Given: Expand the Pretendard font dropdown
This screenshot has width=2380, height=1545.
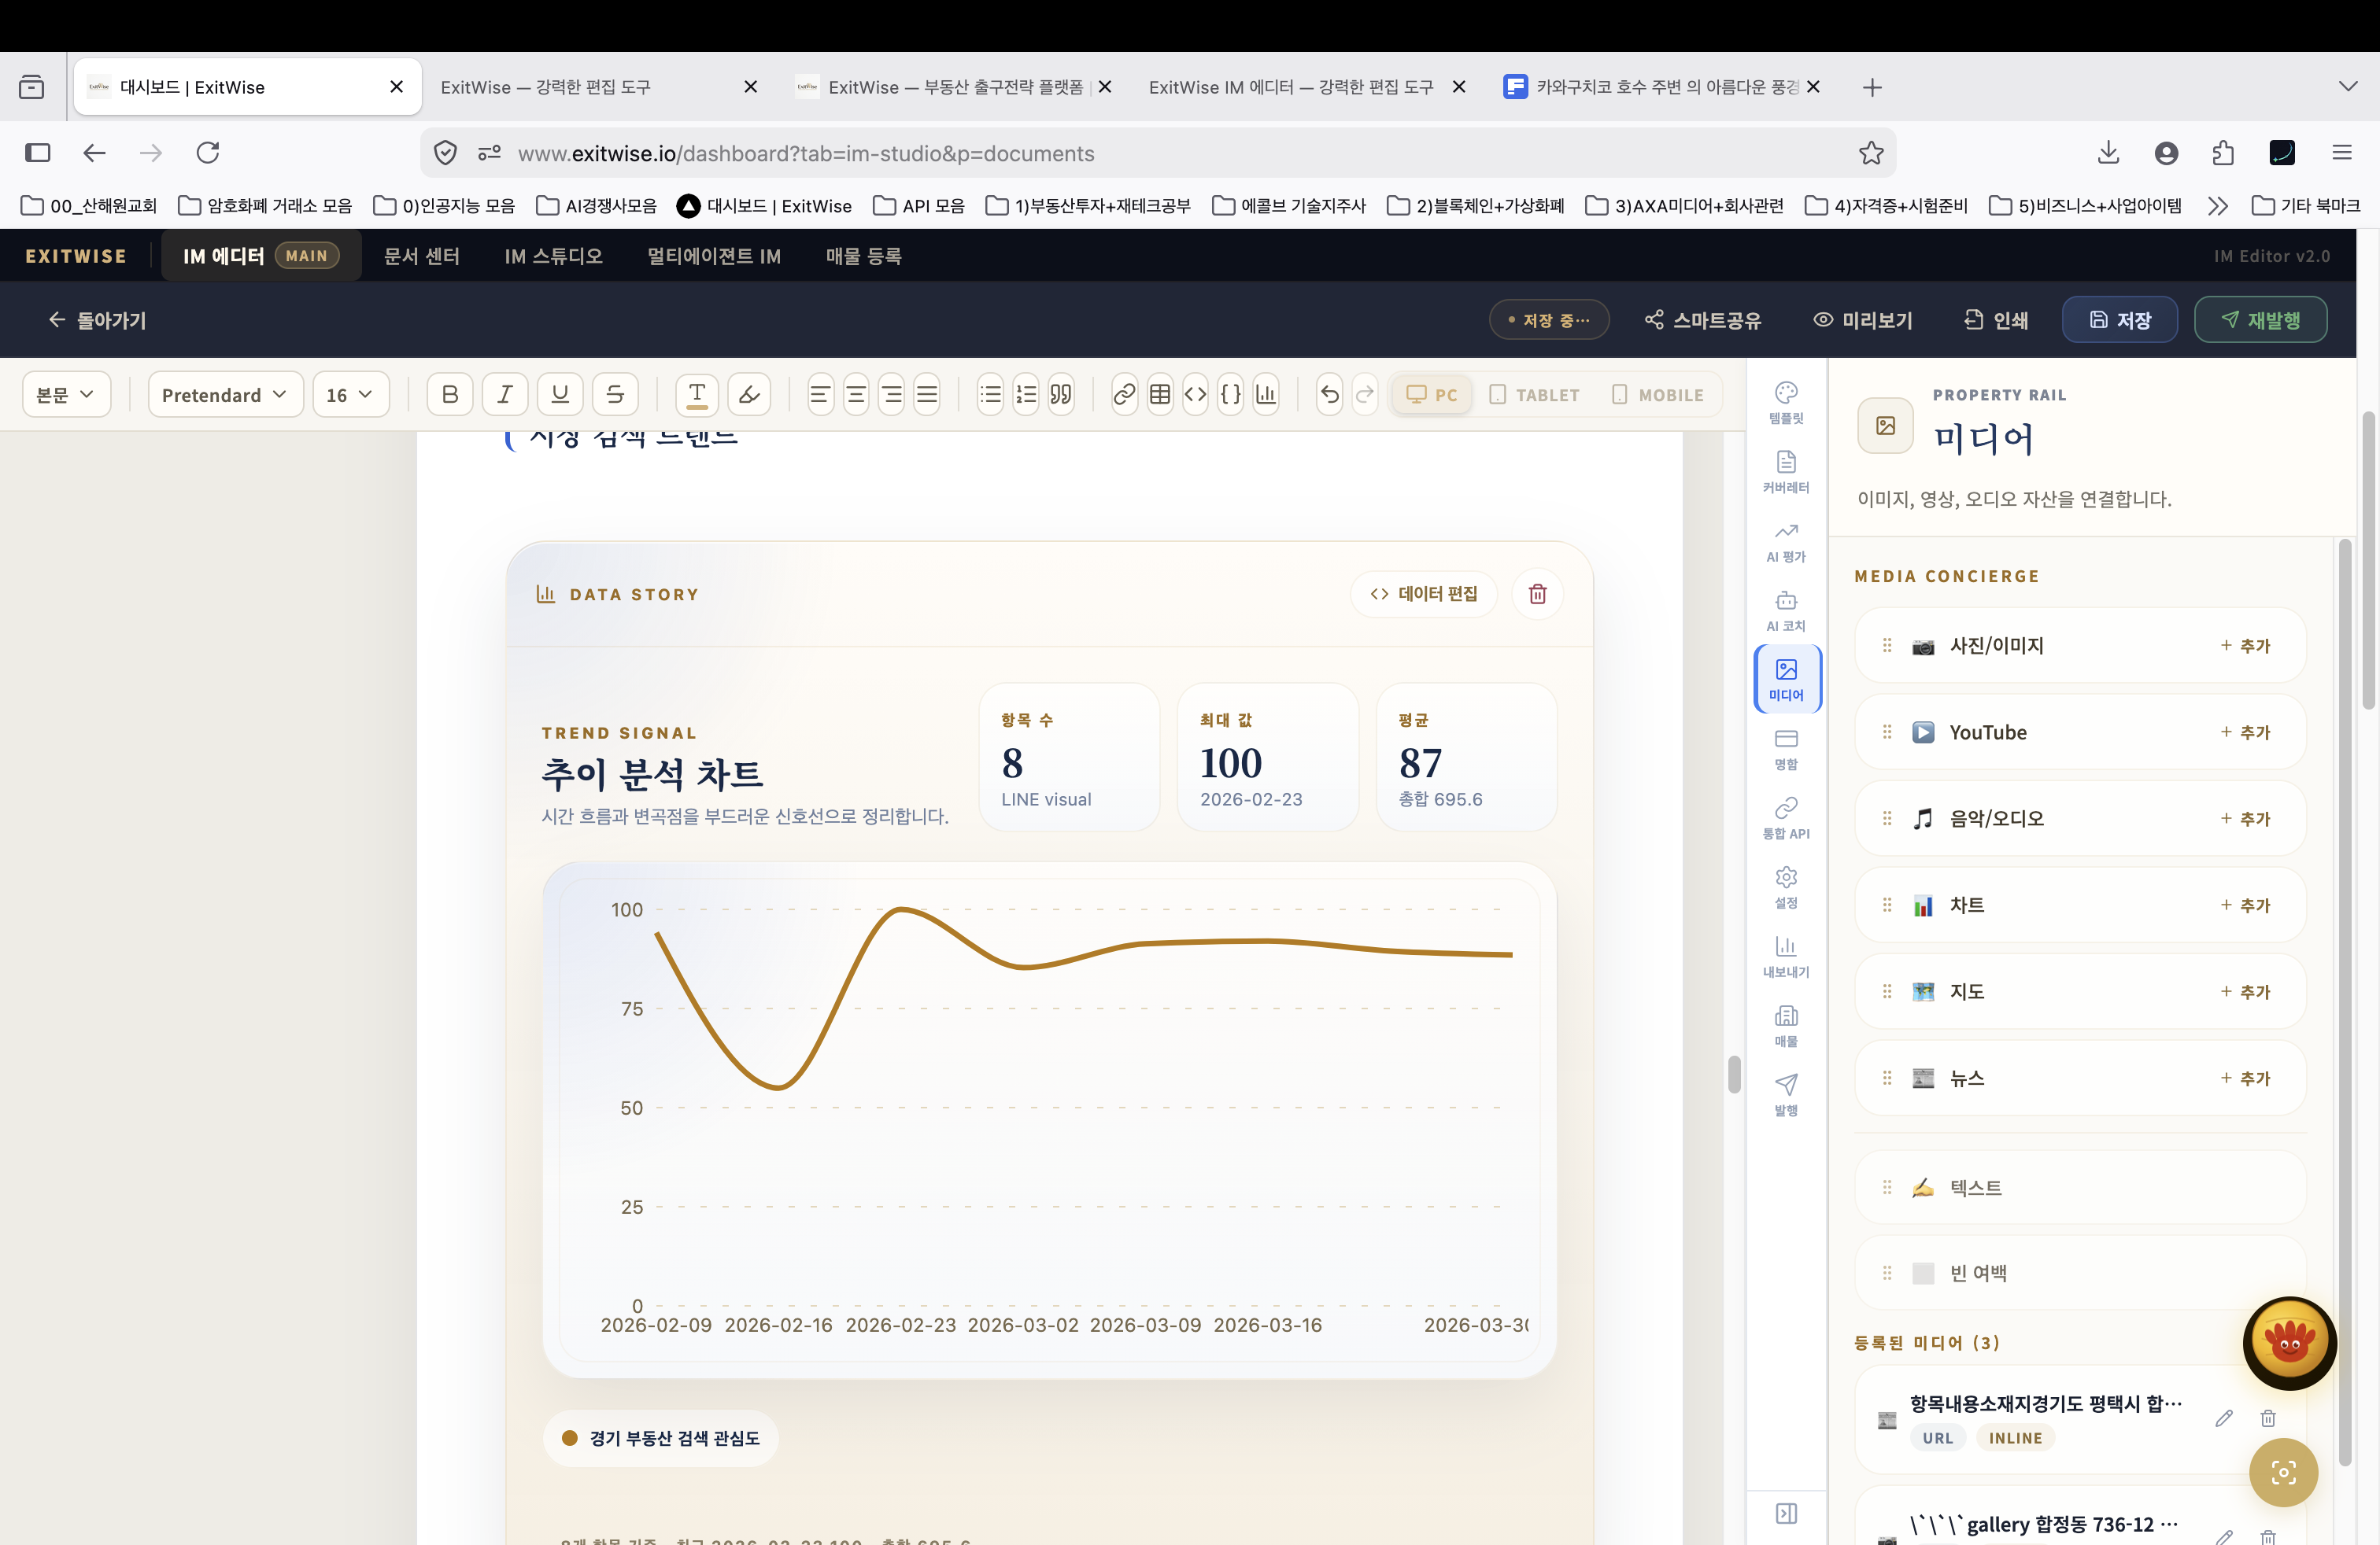Looking at the screenshot, I should (x=224, y=395).
